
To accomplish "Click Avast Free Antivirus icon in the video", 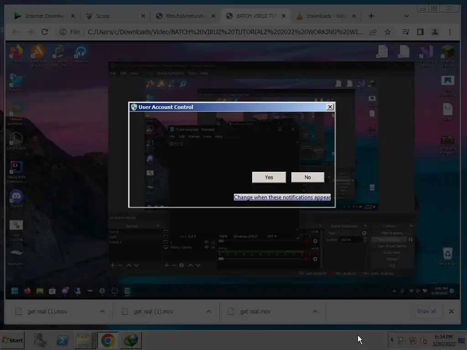I will (37, 56).
